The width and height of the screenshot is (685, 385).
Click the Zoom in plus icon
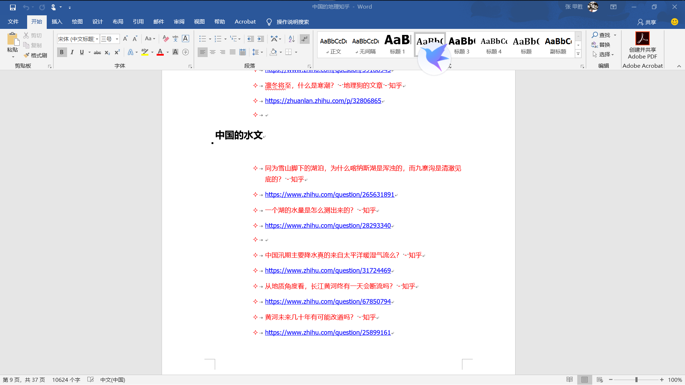click(662, 380)
